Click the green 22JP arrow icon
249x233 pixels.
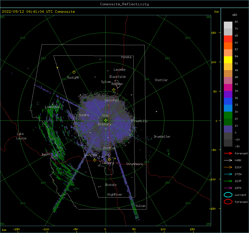tap(228, 181)
